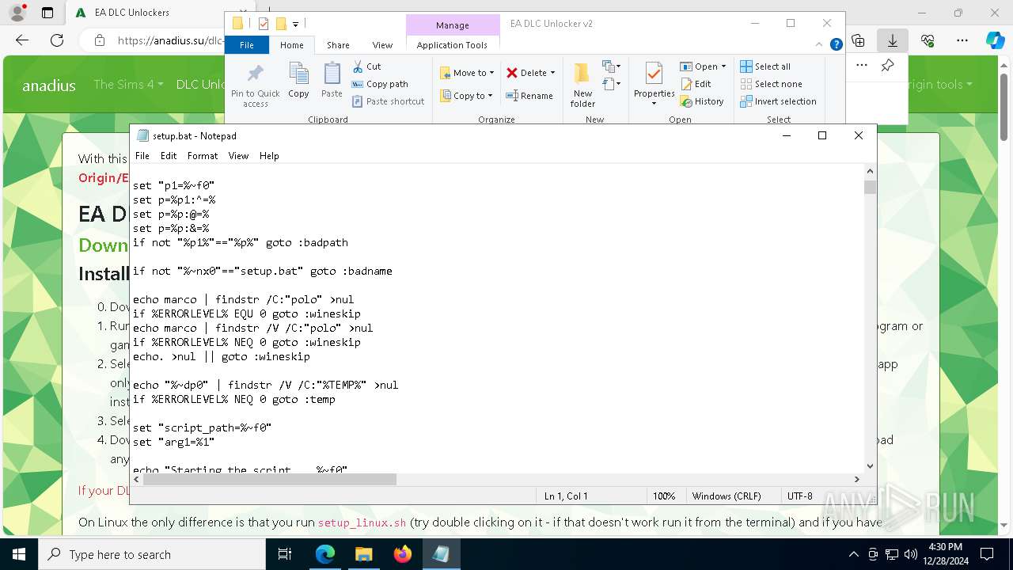Click the setup_linux.sh text on the page
Screen dimensions: 1013x570
362,522
